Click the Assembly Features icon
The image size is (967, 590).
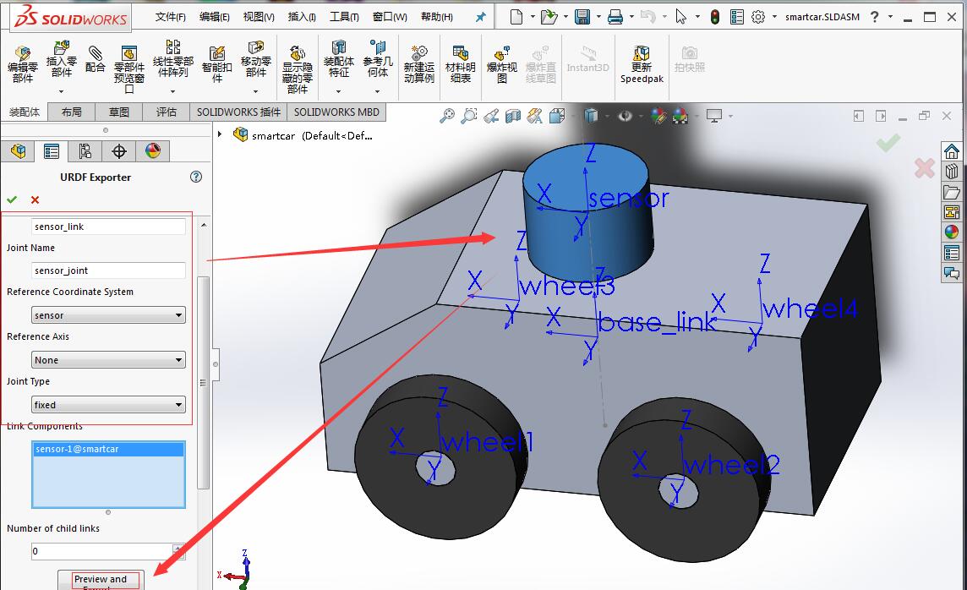339,47
